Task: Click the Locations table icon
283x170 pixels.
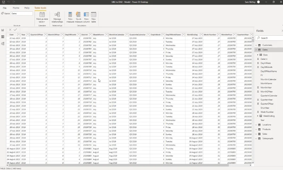Action: [259, 125]
